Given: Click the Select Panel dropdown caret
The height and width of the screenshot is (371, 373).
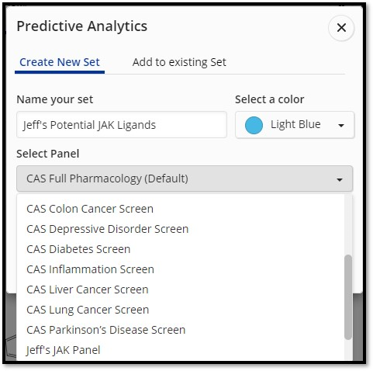Looking at the screenshot, I should click(340, 180).
